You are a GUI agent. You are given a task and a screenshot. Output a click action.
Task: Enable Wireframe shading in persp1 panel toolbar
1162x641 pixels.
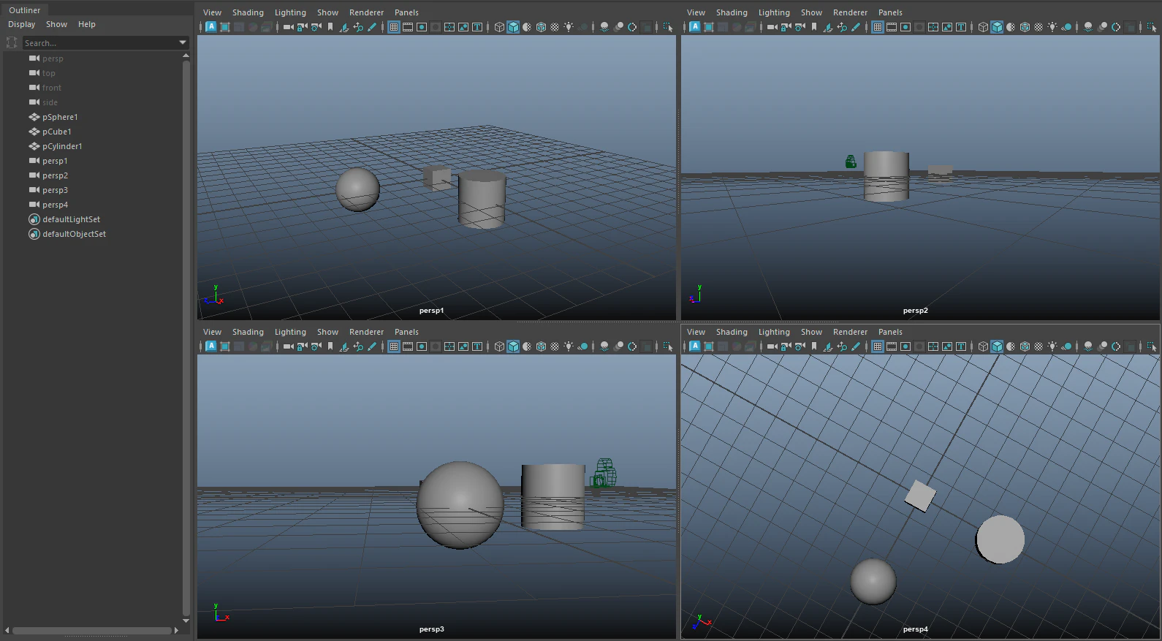[499, 27]
